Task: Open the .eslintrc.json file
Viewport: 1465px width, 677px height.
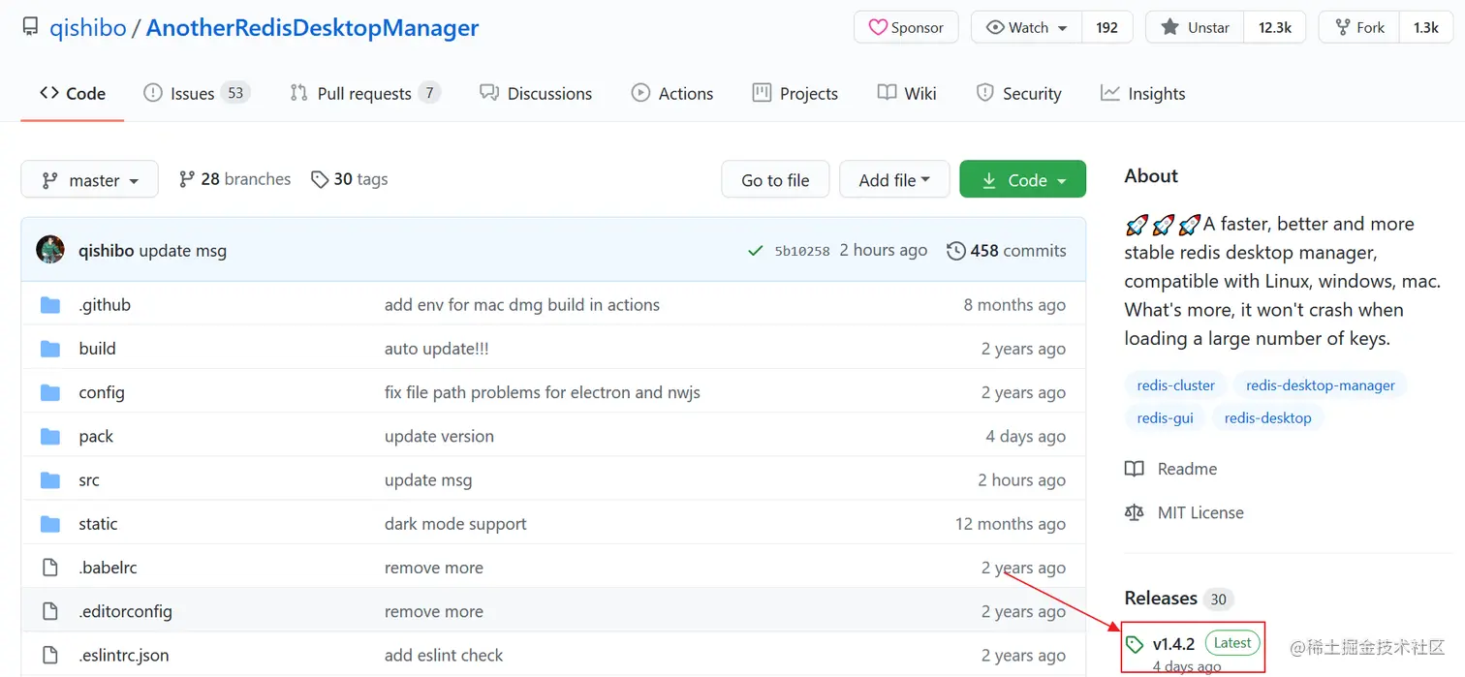Action: pos(124,655)
